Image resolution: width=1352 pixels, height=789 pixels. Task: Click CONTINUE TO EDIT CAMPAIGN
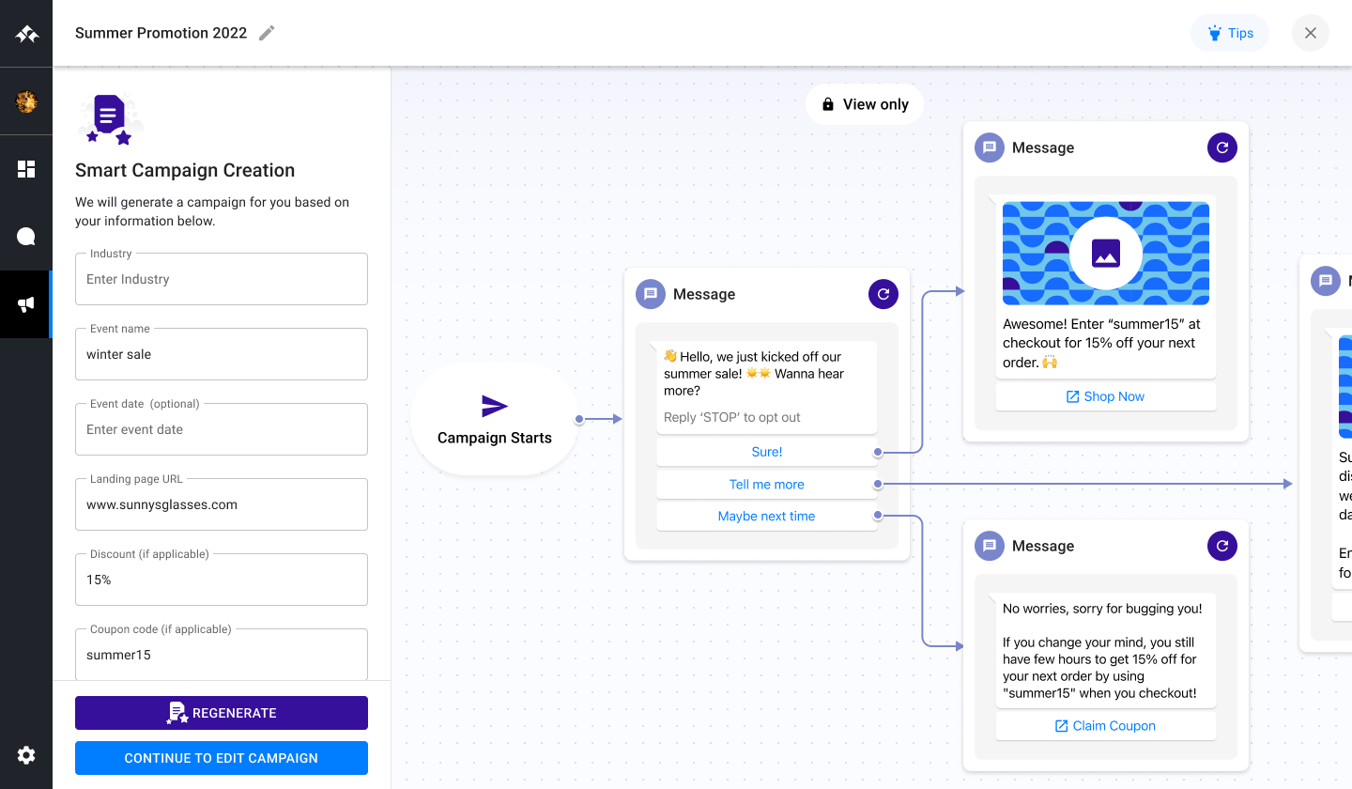click(221, 758)
